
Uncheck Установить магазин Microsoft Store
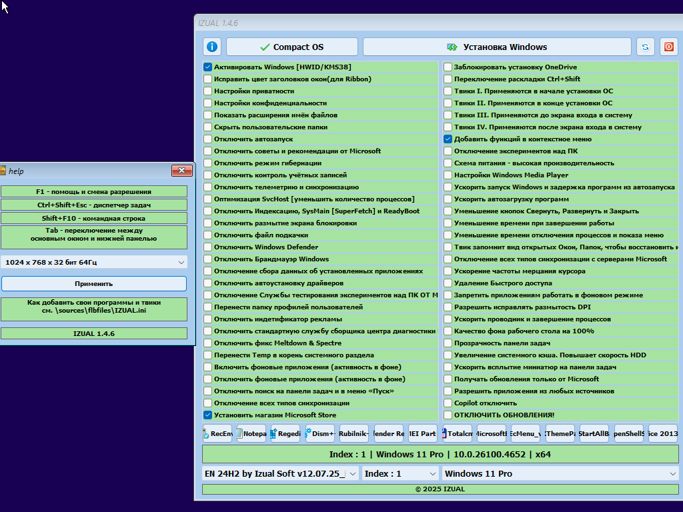pos(208,415)
